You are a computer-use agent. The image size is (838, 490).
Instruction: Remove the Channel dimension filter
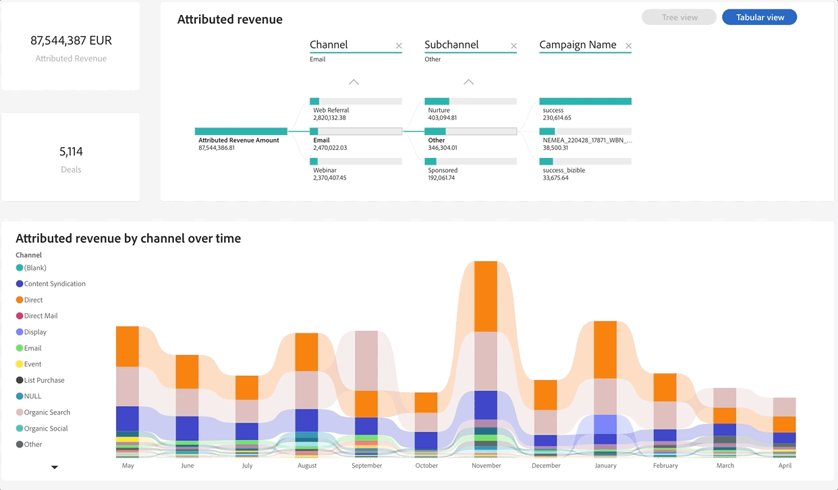[x=399, y=46]
